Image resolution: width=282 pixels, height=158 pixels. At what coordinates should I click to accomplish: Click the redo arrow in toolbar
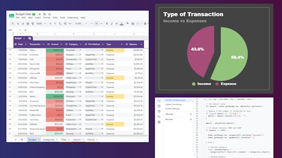tap(23, 24)
